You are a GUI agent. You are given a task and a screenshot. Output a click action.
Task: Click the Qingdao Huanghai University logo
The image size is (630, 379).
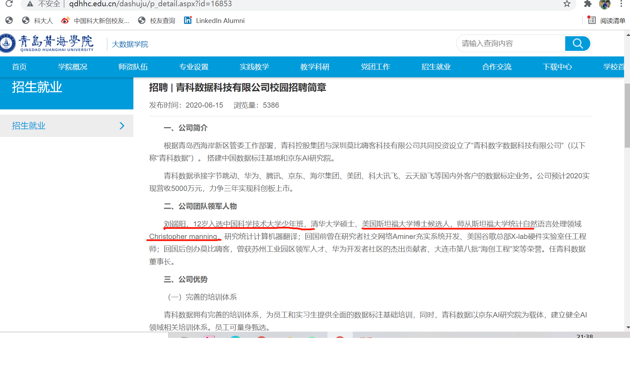(47, 43)
